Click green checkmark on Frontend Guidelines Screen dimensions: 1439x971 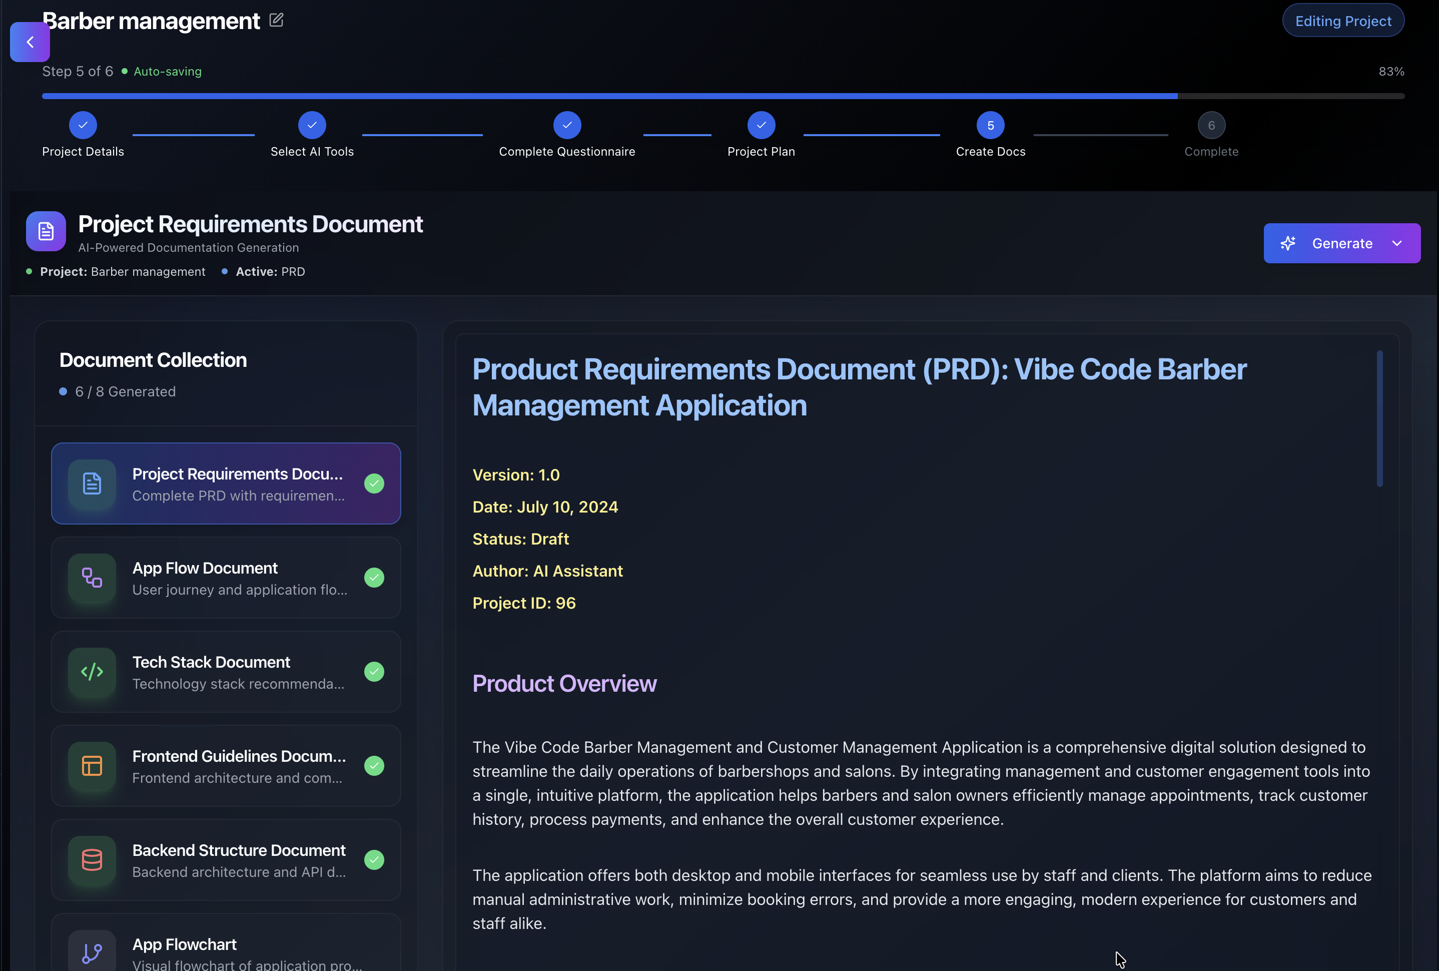point(374,766)
